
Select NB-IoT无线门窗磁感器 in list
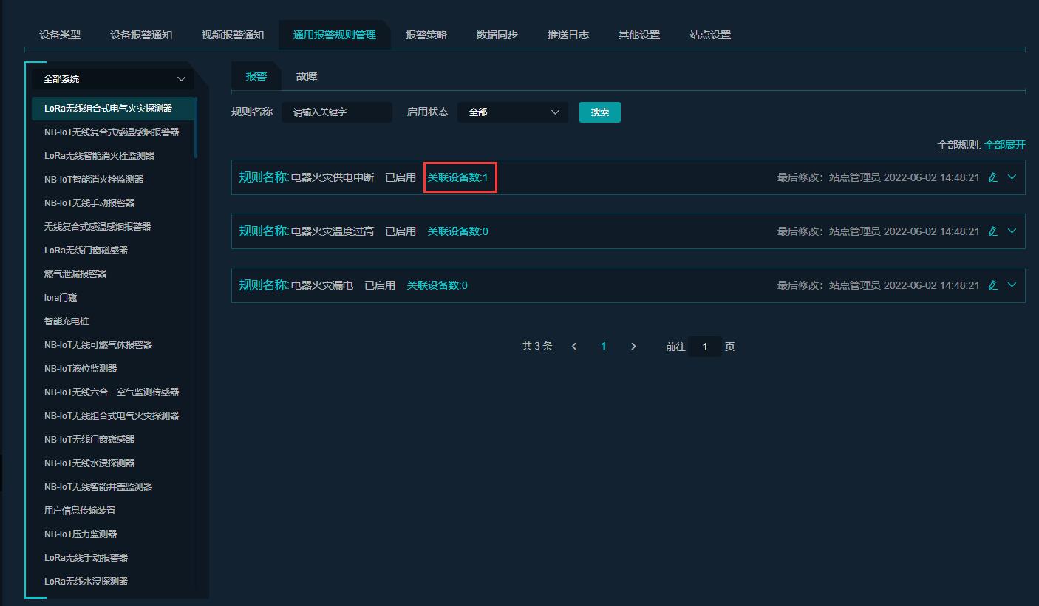[x=113, y=440]
